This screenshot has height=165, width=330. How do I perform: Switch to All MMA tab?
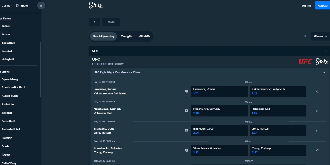(x=144, y=36)
